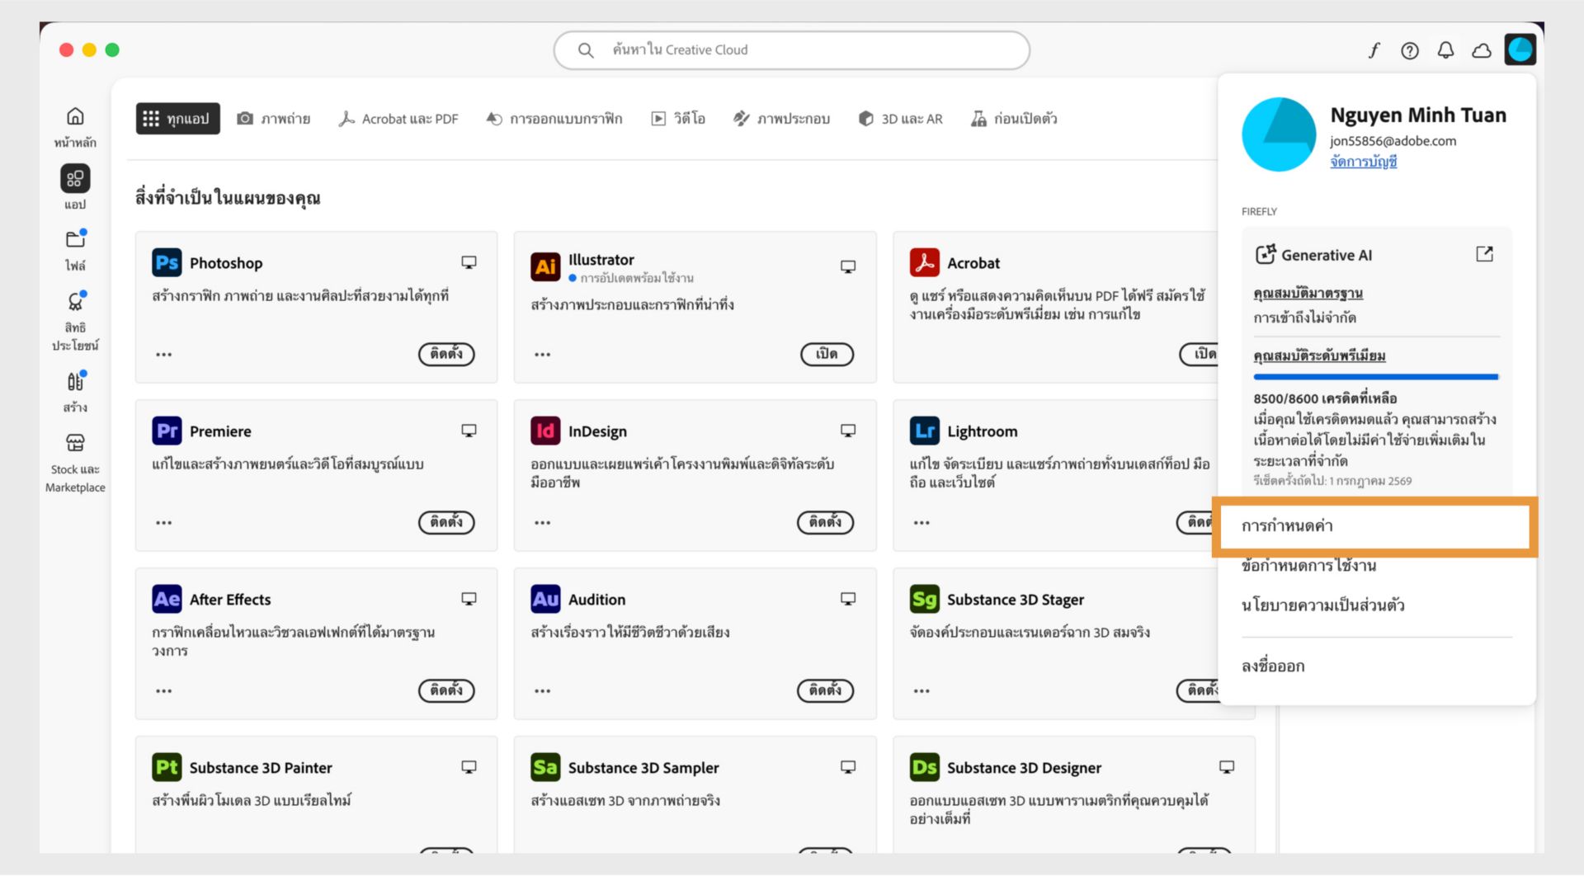1584x876 pixels.
Task: Open the notifications bell icon
Action: 1445,50
